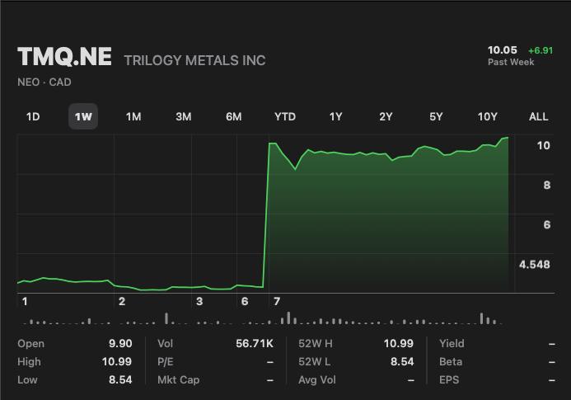Show the 6M price history
Viewport: 571px width, 400px height.
[x=234, y=116]
